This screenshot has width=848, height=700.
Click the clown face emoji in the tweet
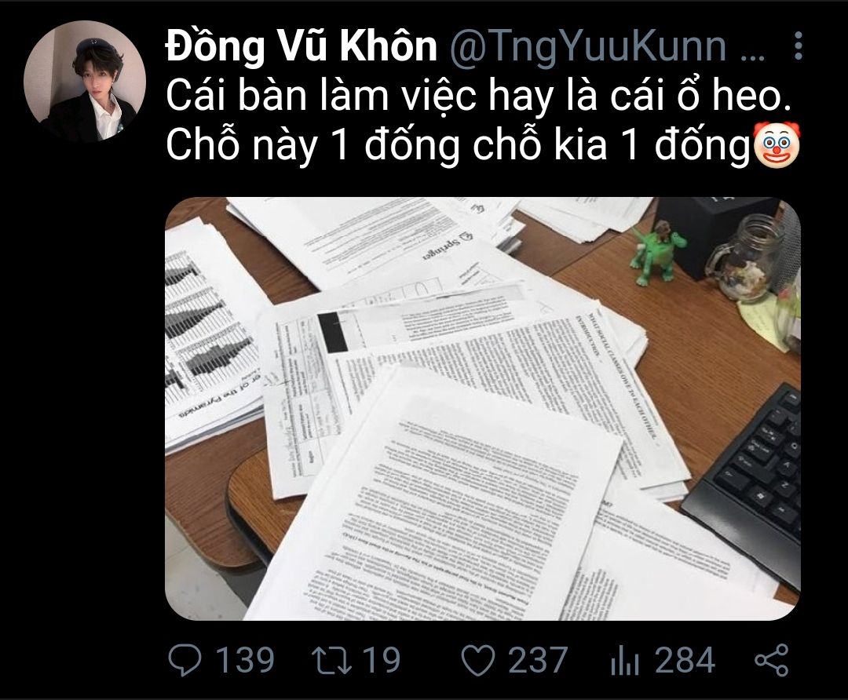point(776,144)
